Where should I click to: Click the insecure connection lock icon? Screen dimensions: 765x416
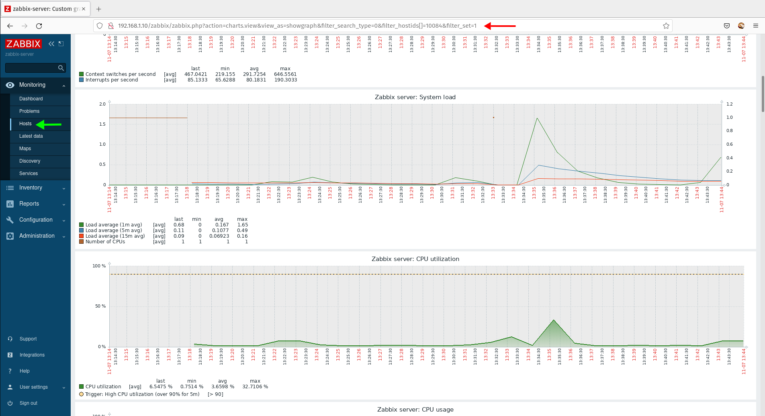(111, 26)
